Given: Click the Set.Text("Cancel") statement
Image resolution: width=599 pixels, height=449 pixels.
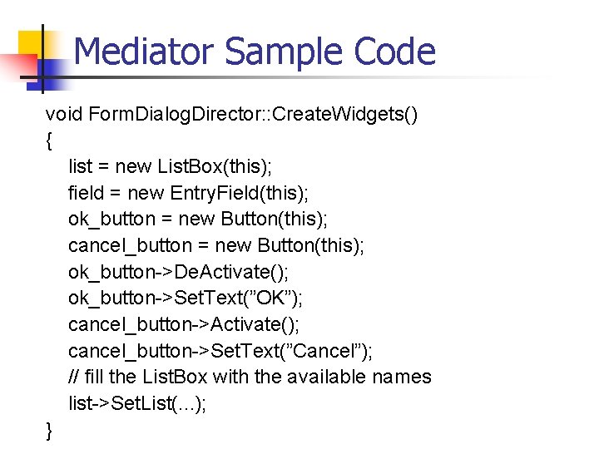Looking at the screenshot, I should [220, 351].
